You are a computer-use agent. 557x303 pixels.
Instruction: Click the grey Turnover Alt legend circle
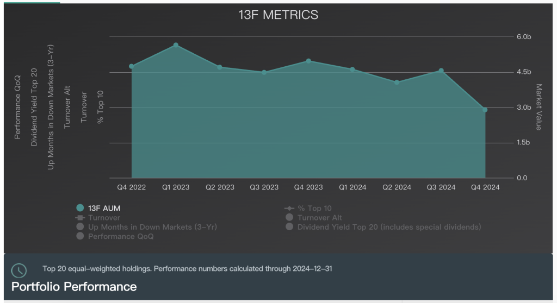[289, 217]
